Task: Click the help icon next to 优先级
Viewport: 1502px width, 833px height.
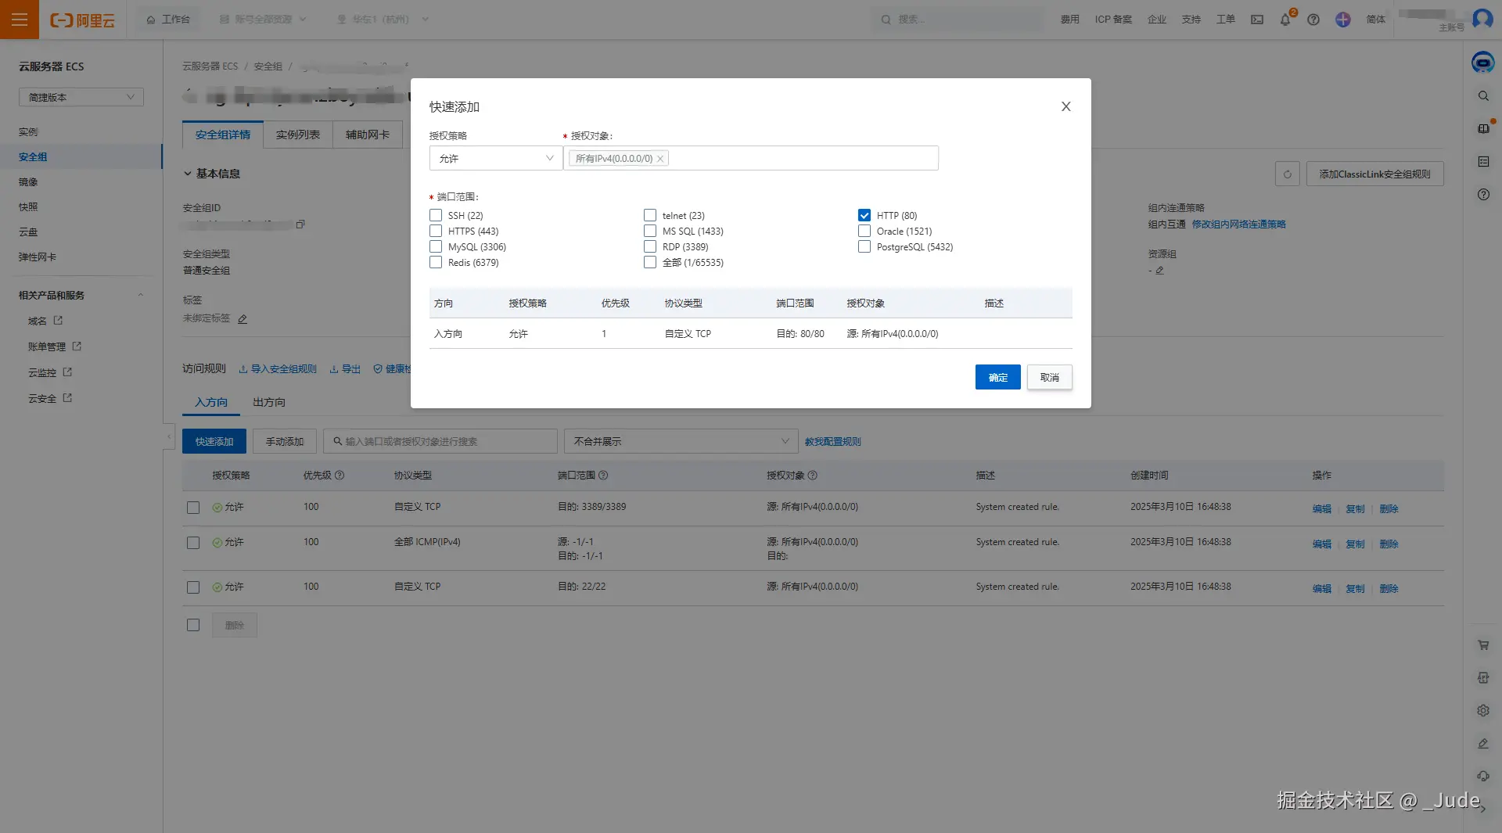Action: [340, 476]
